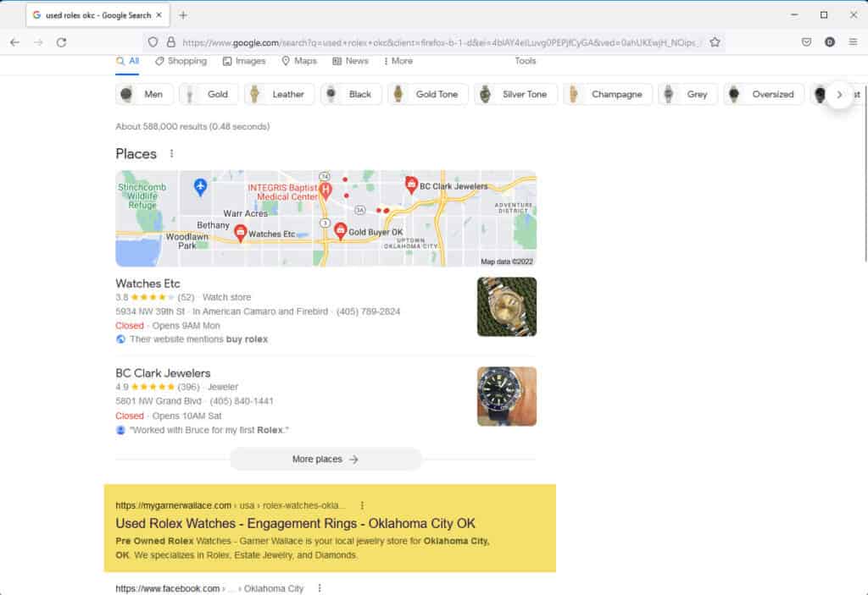The image size is (868, 595).
Task: Click the airport pin on the map
Action: (200, 186)
